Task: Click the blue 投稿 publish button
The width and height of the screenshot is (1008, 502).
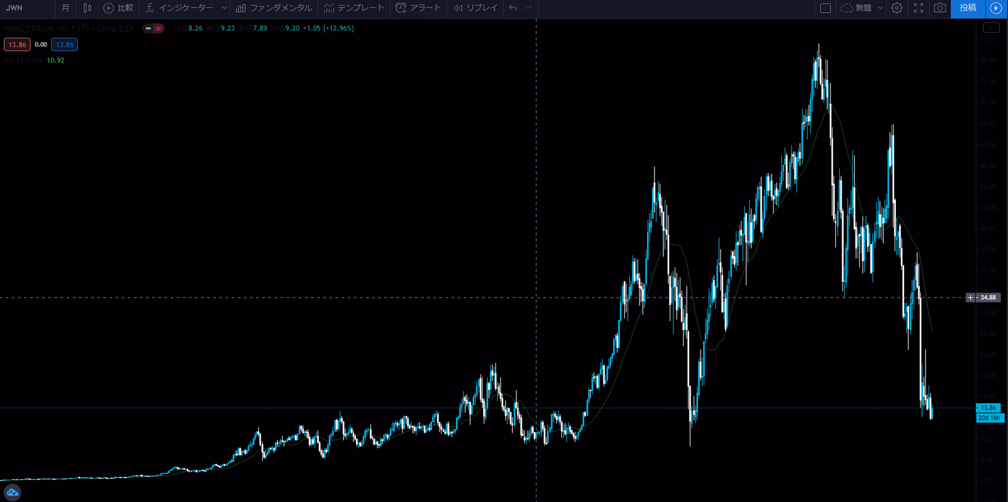Action: (x=968, y=8)
